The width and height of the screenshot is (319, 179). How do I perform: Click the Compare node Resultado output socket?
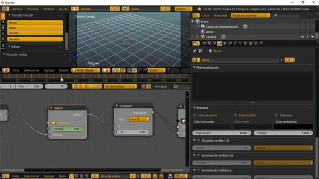pos(153,112)
